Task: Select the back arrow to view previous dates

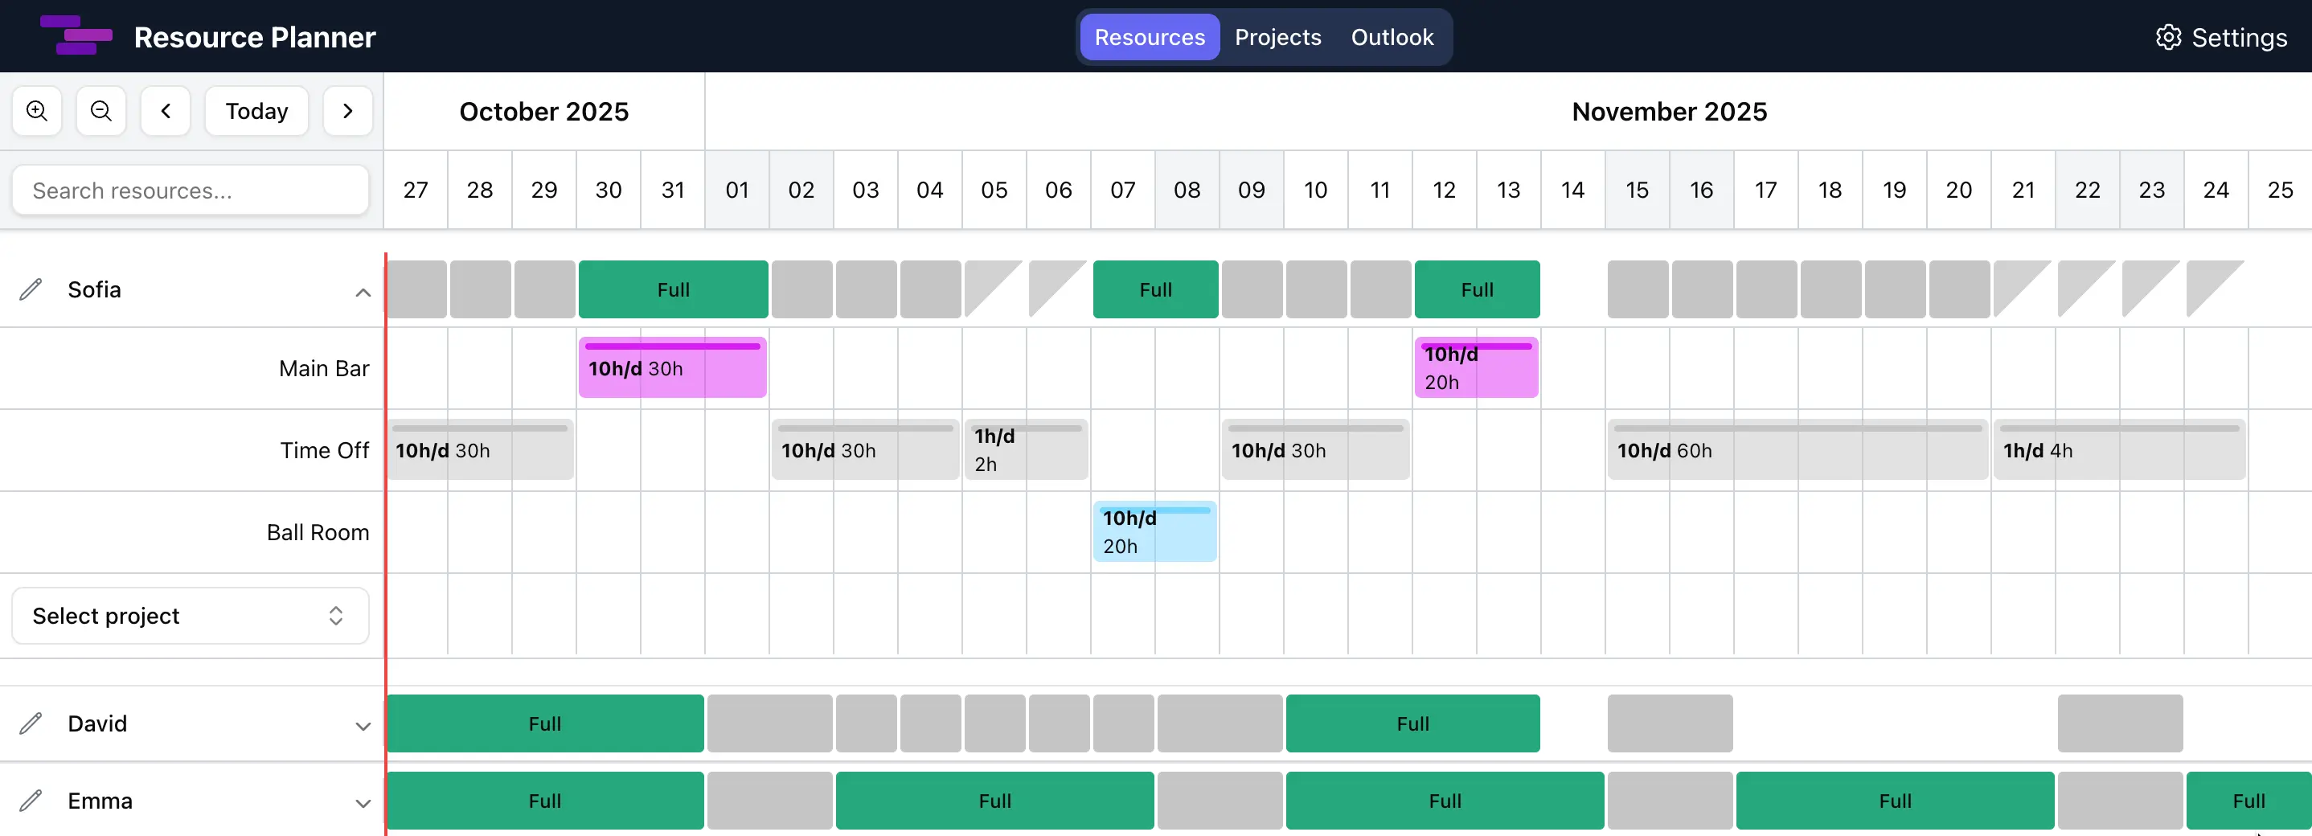Action: pos(165,110)
